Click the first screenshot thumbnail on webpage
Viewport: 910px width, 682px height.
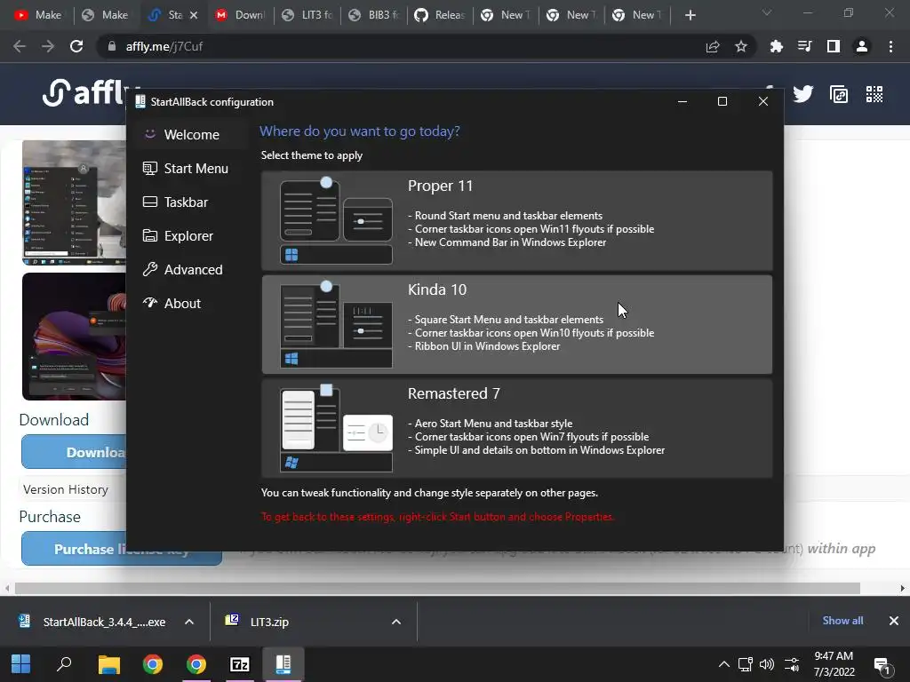pos(75,202)
